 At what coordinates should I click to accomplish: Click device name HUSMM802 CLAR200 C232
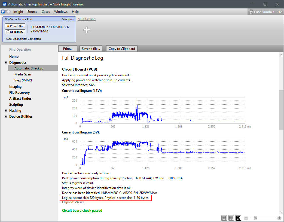tap(50, 27)
